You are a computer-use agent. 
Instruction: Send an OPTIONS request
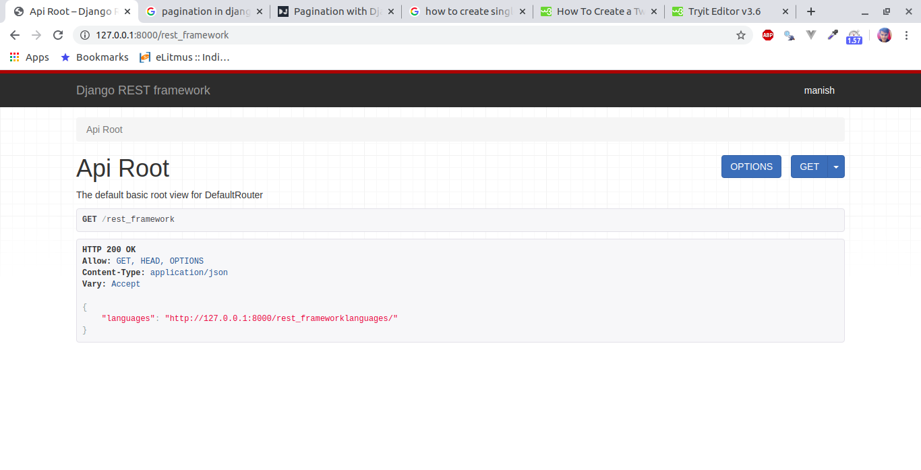751,167
